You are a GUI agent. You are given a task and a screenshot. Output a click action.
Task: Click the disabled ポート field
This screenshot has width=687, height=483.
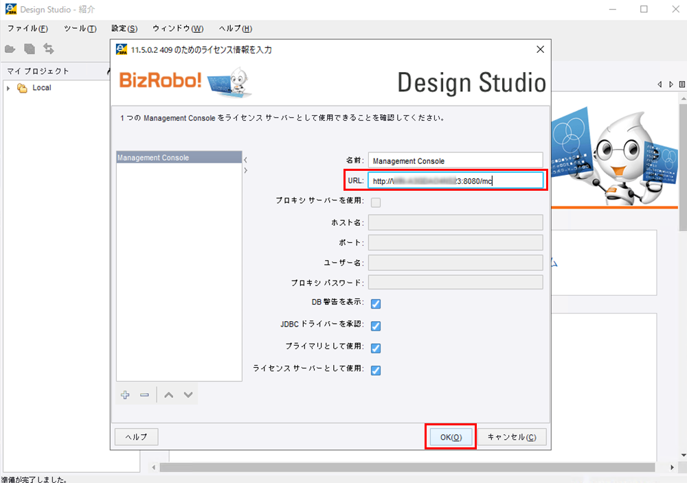(455, 242)
